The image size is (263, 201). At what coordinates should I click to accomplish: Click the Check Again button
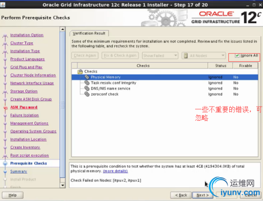85,55
